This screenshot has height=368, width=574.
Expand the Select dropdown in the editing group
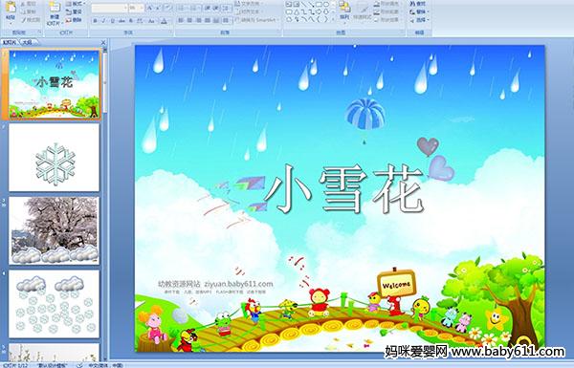pyautogui.click(x=420, y=20)
